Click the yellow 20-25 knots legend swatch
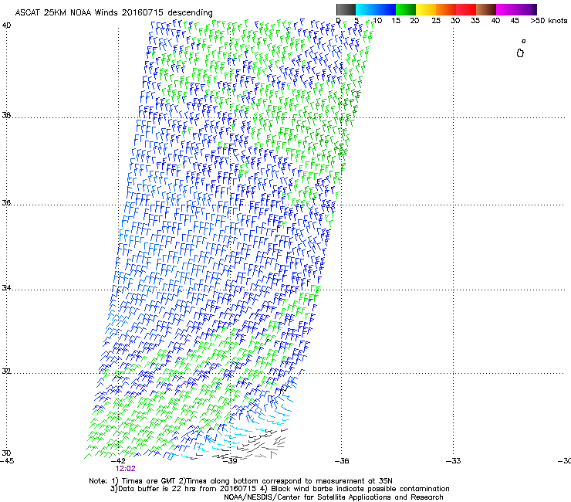The image size is (571, 502). click(426, 9)
